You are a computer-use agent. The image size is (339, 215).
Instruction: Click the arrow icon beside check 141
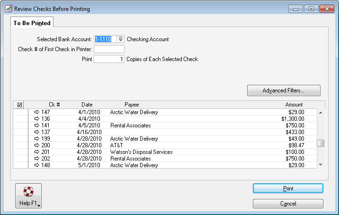[x=37, y=125]
